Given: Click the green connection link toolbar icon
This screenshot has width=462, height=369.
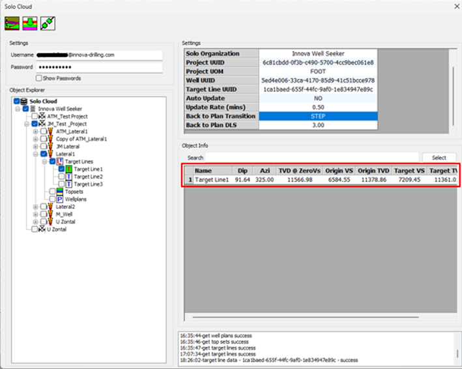Looking at the screenshot, I should click(46, 23).
